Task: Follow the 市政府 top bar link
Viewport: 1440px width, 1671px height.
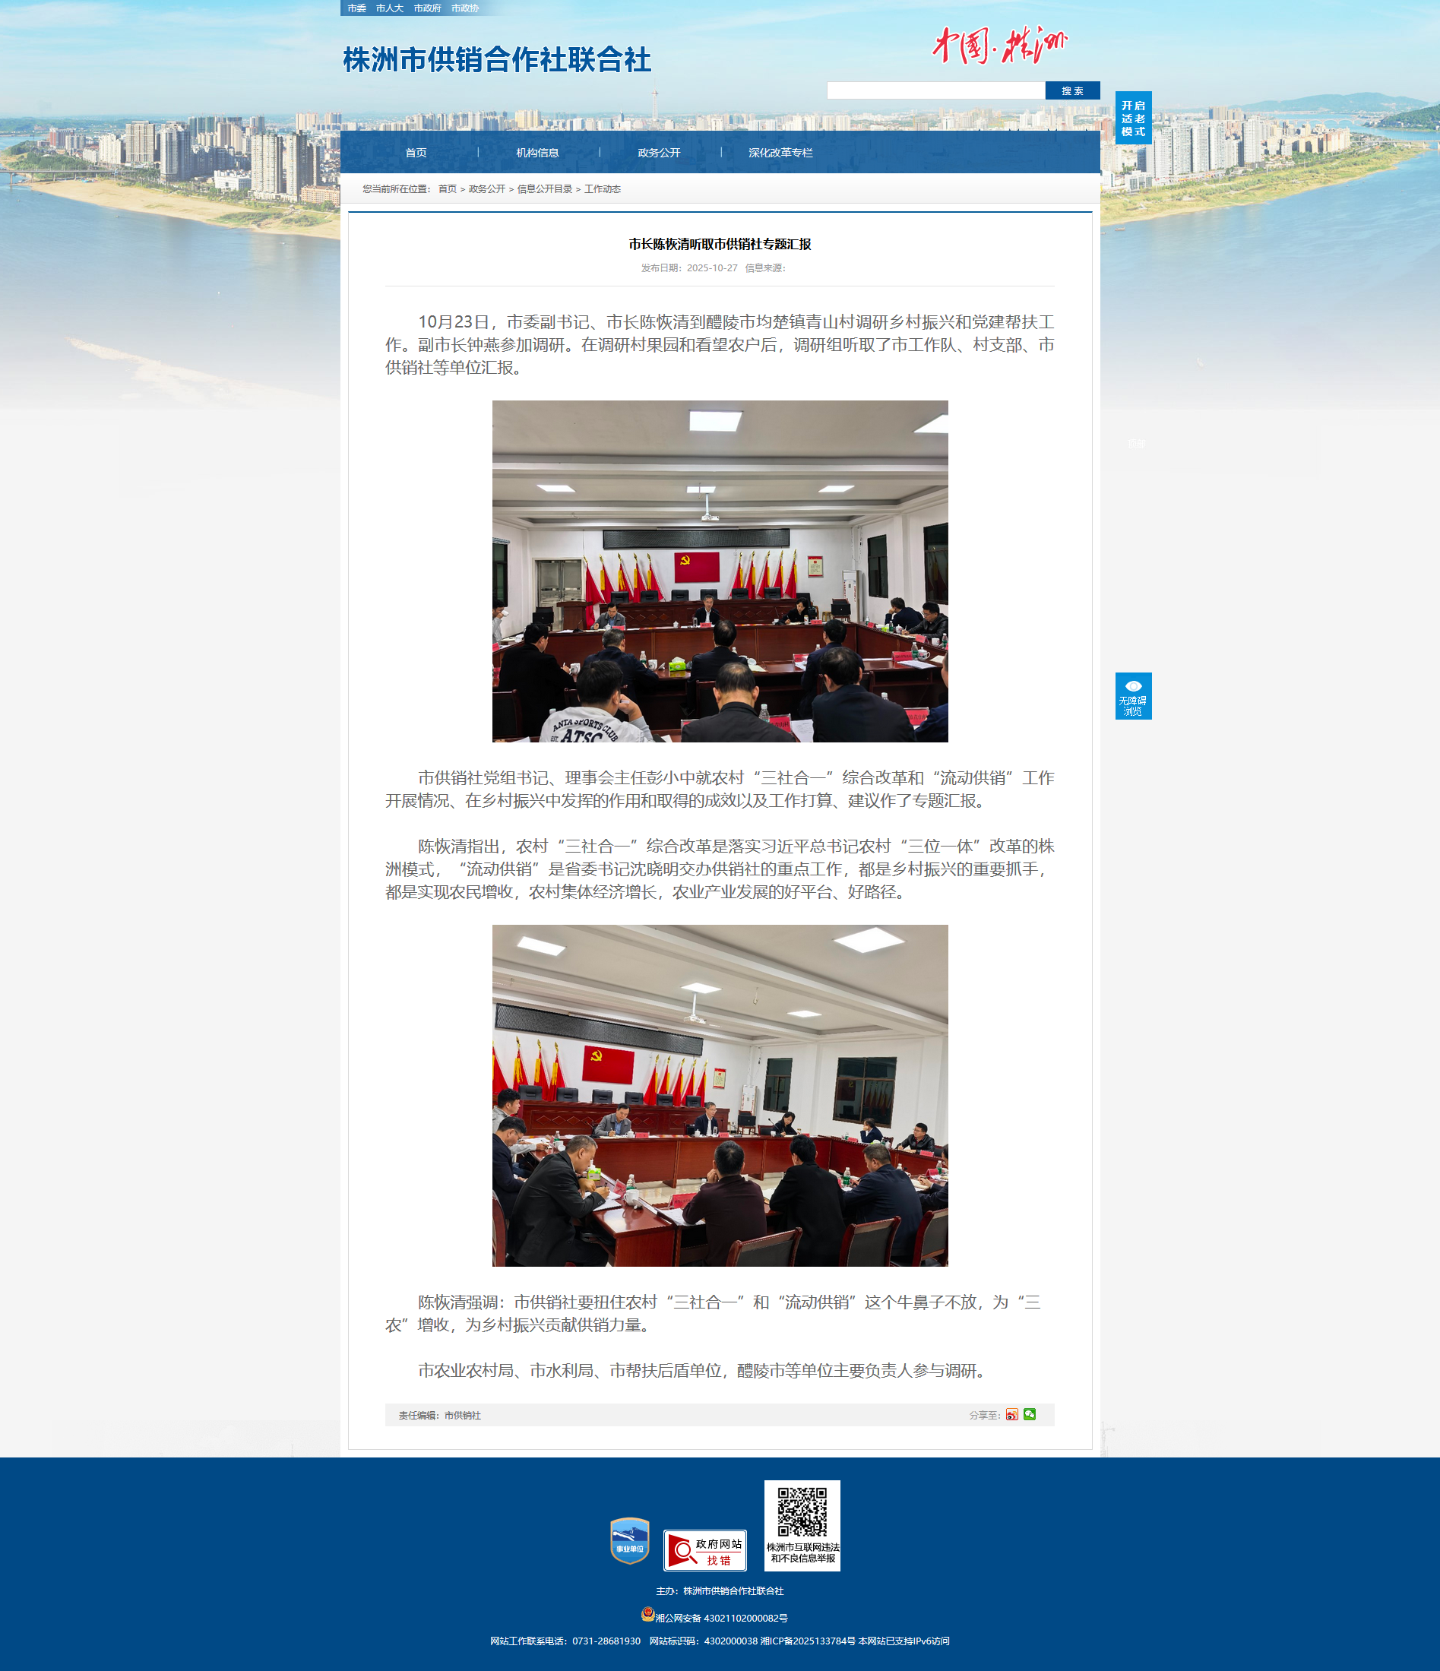Action: [x=427, y=8]
